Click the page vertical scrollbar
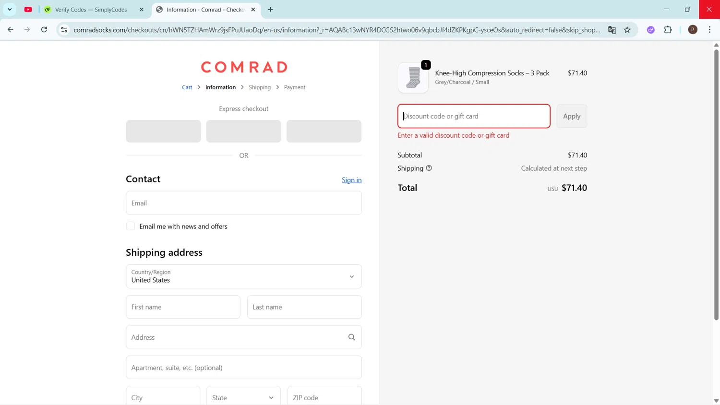 click(x=716, y=184)
